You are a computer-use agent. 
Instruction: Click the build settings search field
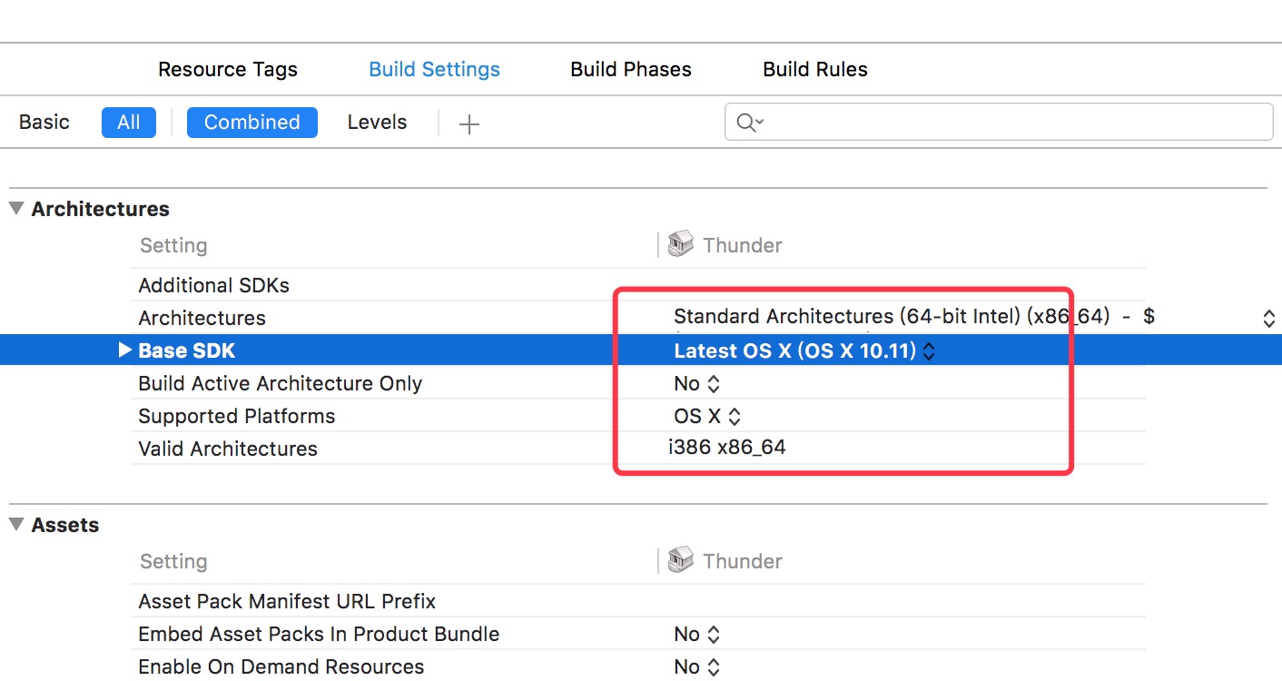999,122
